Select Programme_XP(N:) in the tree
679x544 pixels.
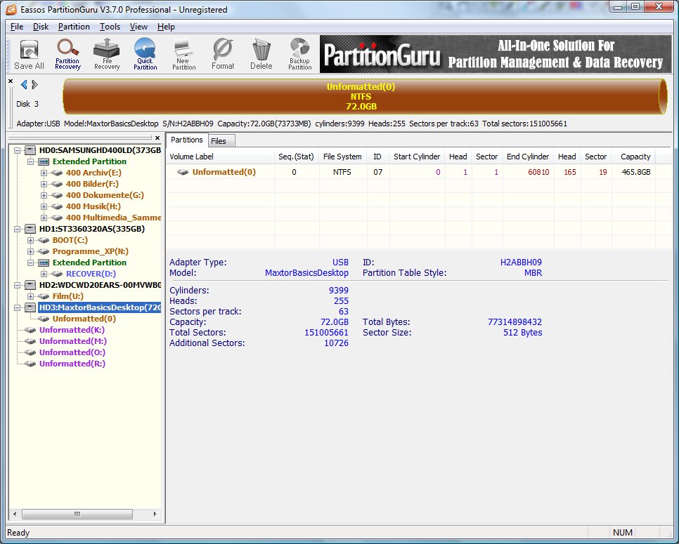point(91,251)
